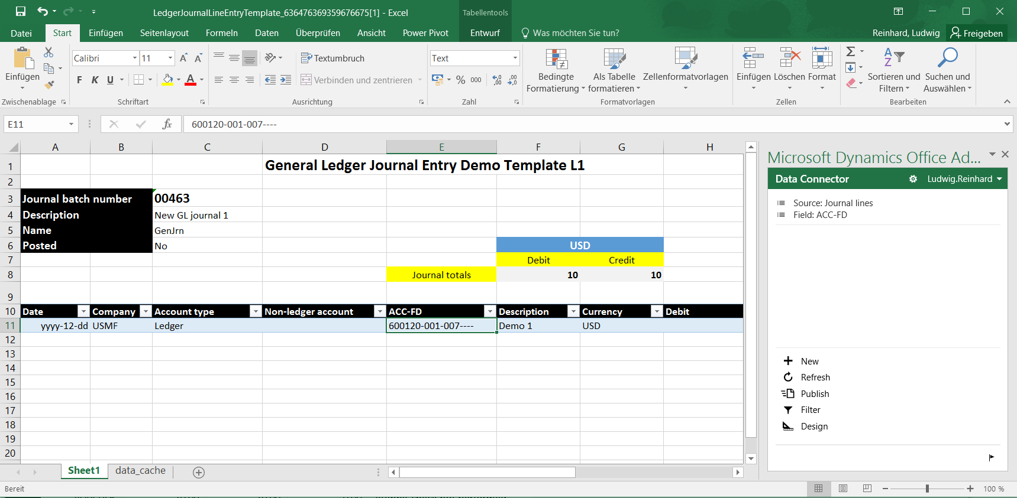
Task: Toggle bold formatting (F button)
Action: [x=79, y=80]
